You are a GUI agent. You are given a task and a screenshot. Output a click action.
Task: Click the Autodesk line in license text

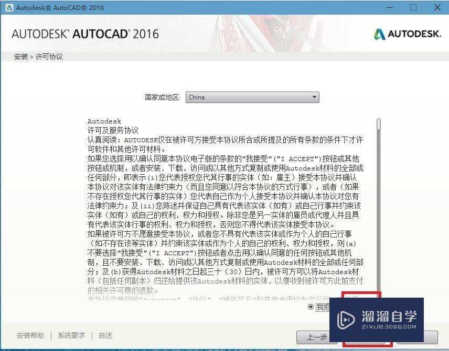(104, 121)
